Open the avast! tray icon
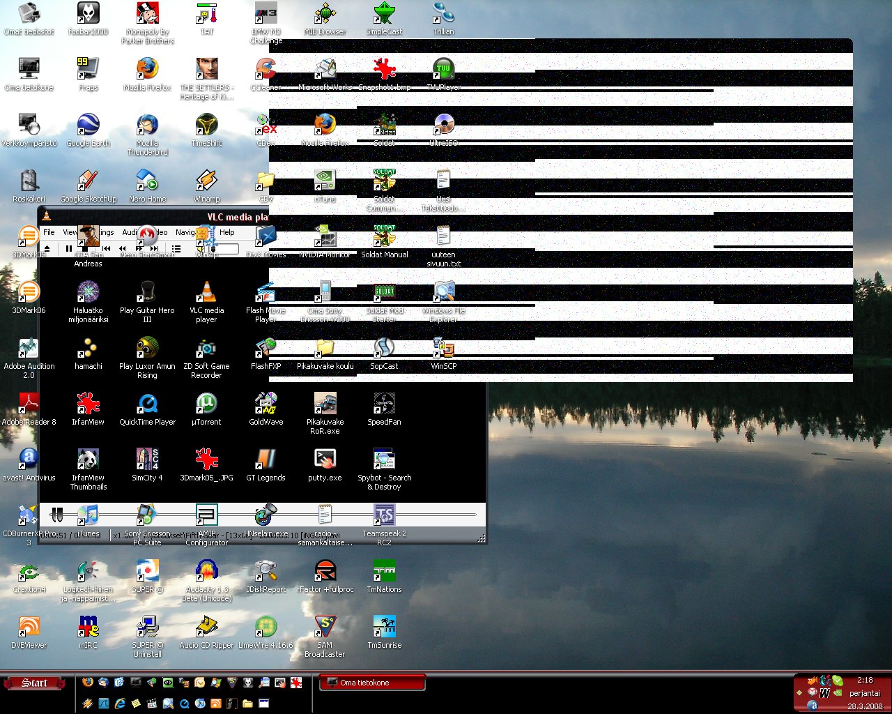The height and width of the screenshot is (714, 892). [x=813, y=706]
